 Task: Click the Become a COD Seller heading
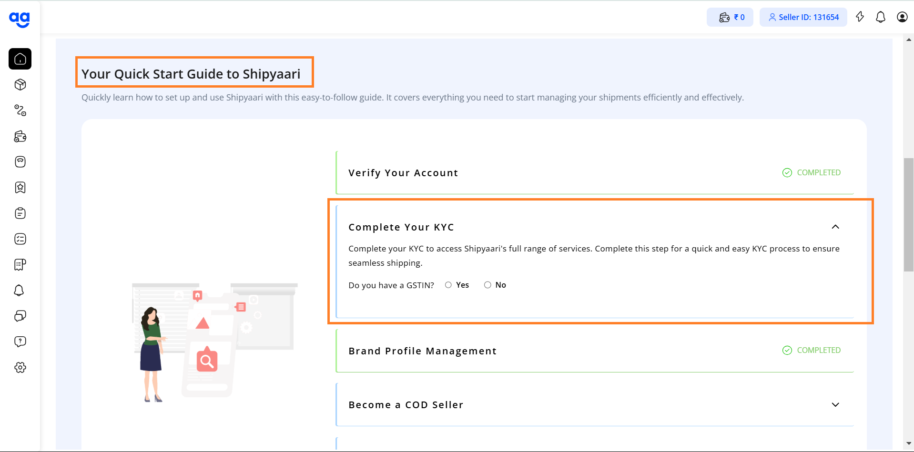point(406,405)
